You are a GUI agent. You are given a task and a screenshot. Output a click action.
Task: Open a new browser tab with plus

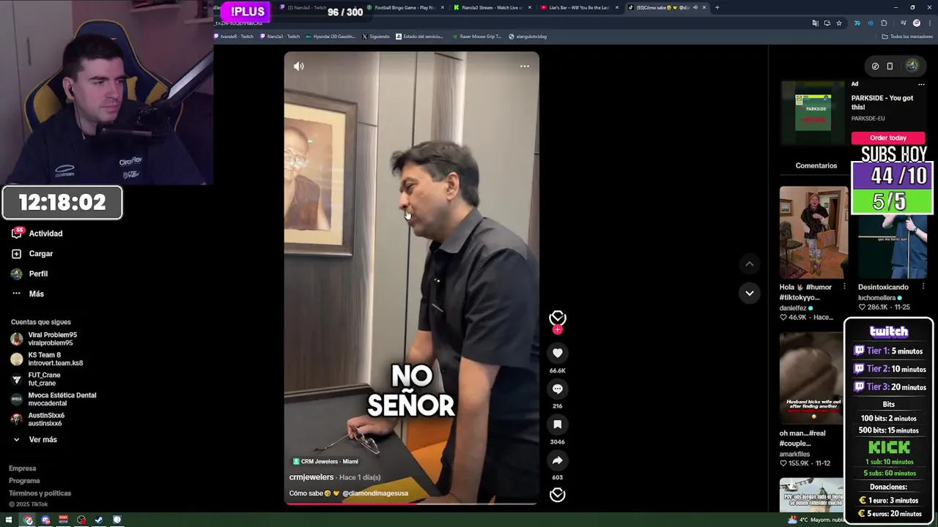[717, 7]
